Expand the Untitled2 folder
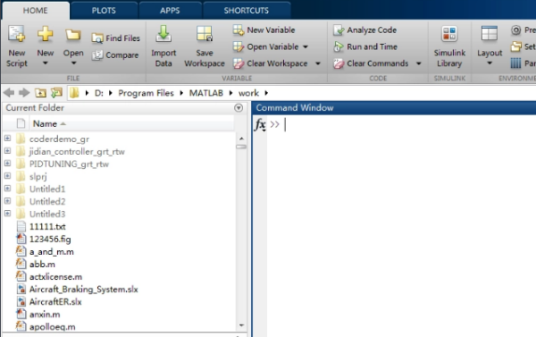 point(7,201)
